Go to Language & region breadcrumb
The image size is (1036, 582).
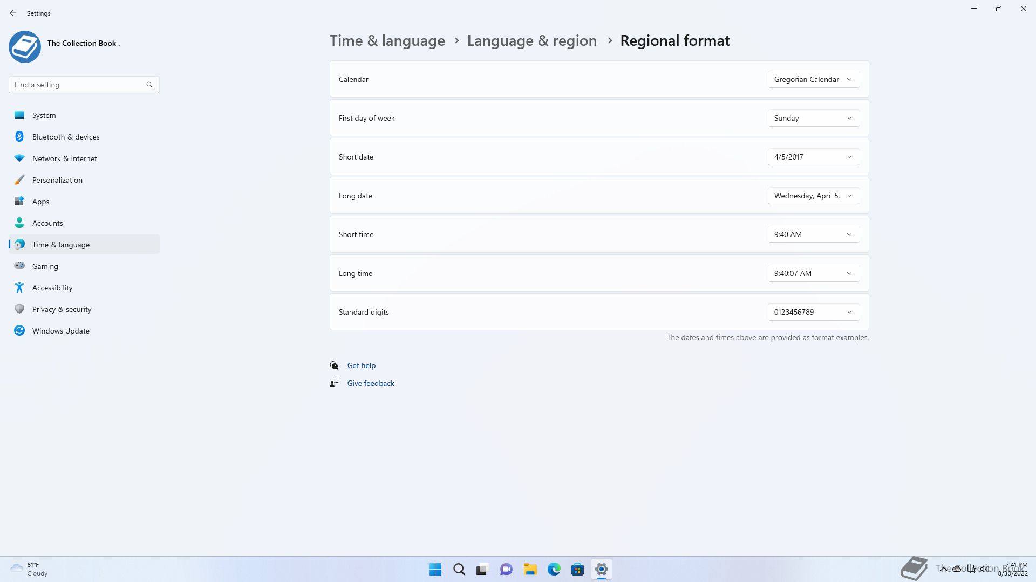pos(531,41)
